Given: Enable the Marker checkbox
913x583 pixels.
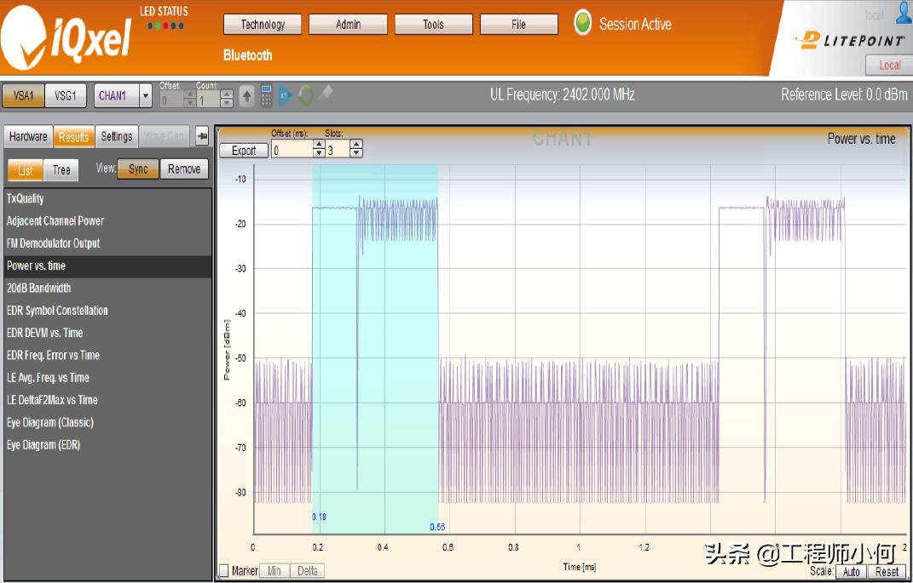Looking at the screenshot, I should pyautogui.click(x=223, y=571).
